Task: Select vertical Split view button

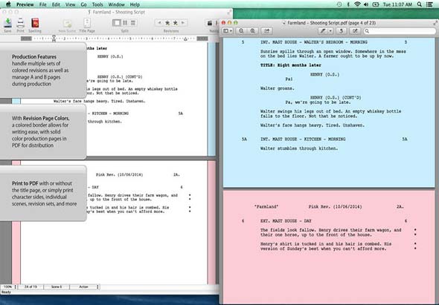Action: [125, 22]
